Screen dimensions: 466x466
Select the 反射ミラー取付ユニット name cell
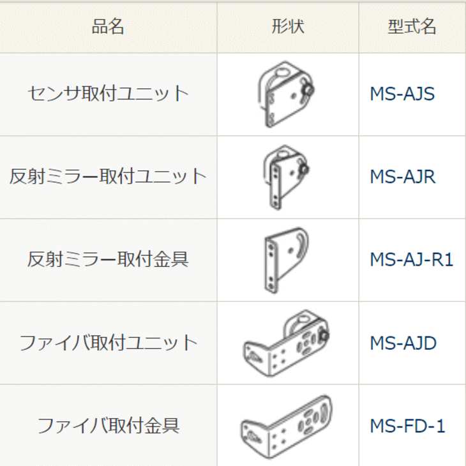click(108, 177)
